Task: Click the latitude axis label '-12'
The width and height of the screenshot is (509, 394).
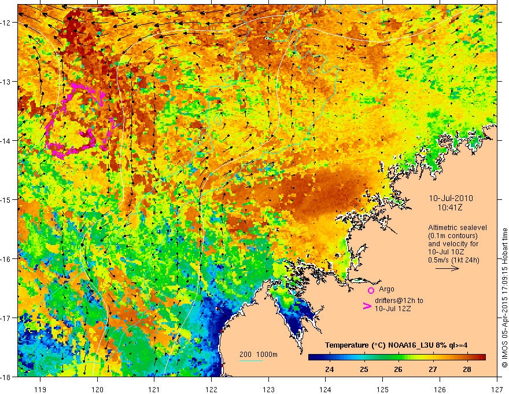Action: point(6,23)
